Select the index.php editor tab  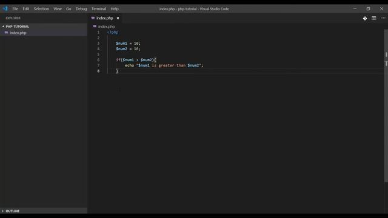[x=104, y=18]
